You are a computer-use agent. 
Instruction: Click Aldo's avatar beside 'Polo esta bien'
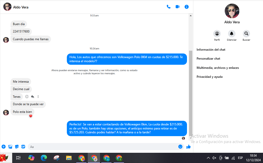point(6,113)
